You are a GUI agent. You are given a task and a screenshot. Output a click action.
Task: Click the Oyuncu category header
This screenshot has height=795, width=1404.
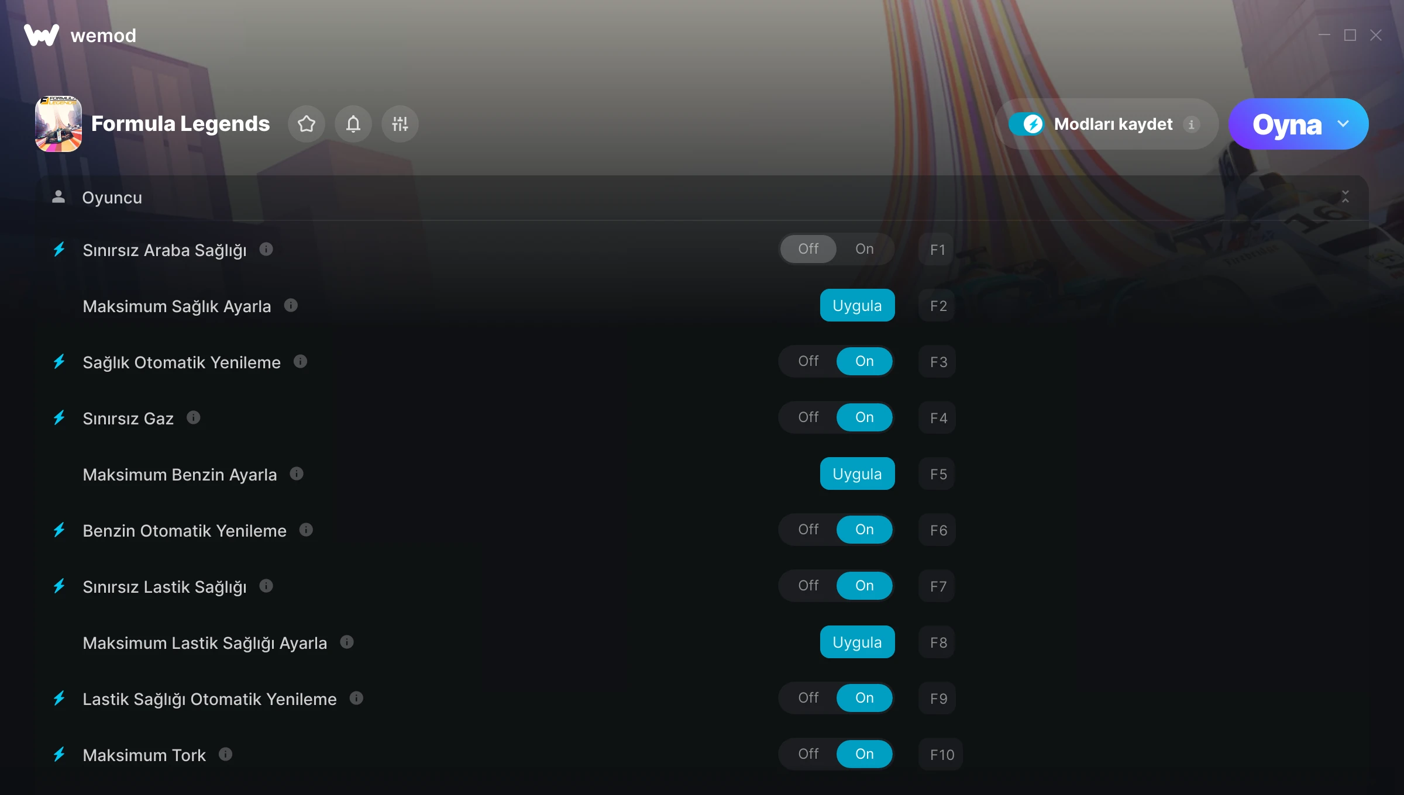702,198
